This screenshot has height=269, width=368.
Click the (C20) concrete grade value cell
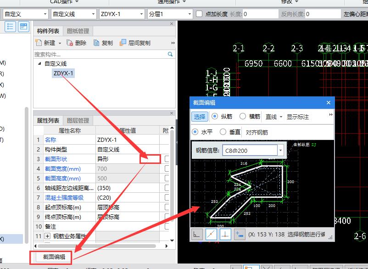128,197
